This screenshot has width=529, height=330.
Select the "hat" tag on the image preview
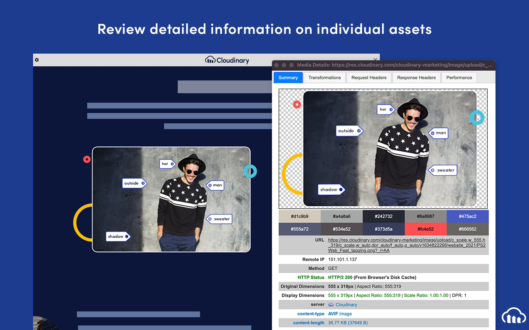point(385,109)
